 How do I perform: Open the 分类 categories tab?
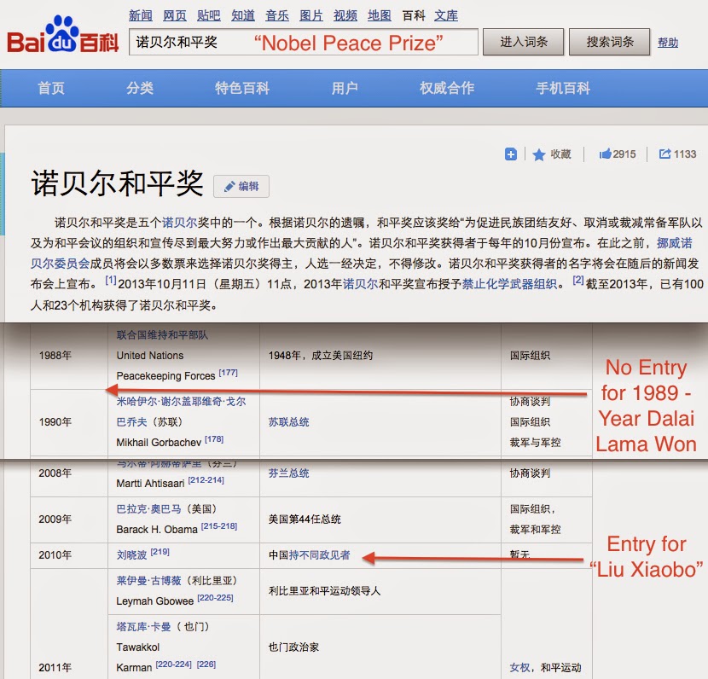[x=140, y=88]
